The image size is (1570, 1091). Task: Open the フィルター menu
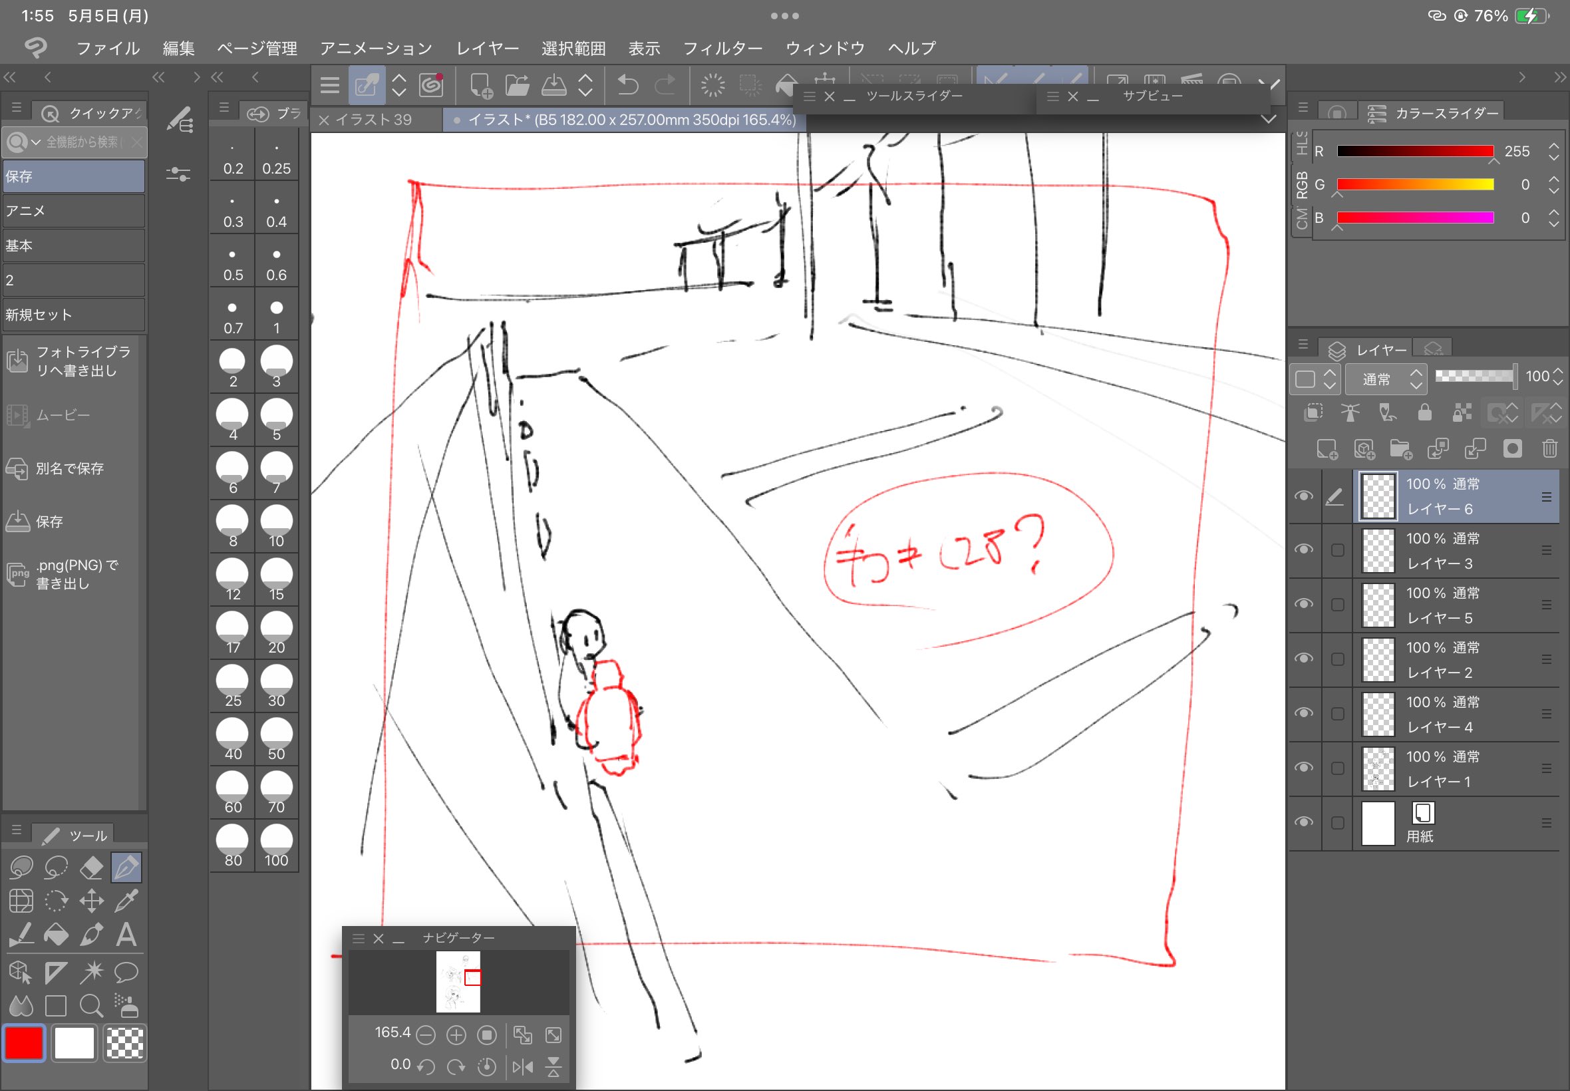[x=722, y=49]
